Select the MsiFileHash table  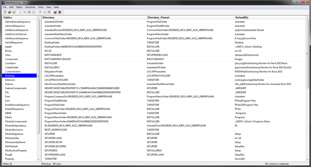click(x=11, y=146)
